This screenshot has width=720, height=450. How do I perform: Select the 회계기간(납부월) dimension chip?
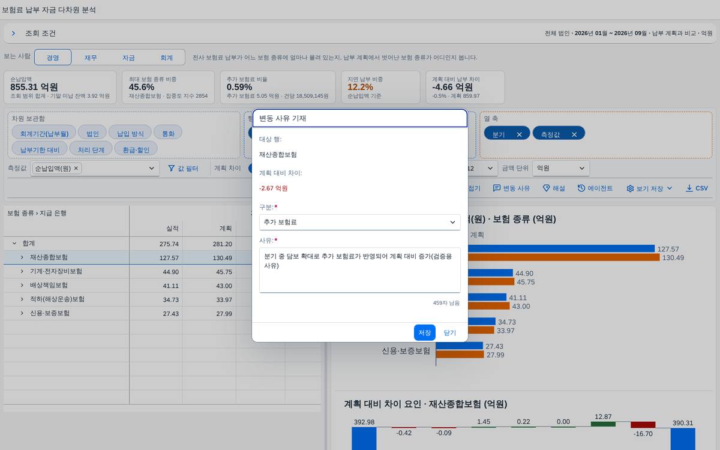(x=44, y=133)
